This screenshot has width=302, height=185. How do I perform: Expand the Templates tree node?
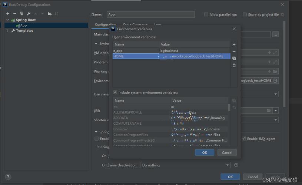click(7, 31)
